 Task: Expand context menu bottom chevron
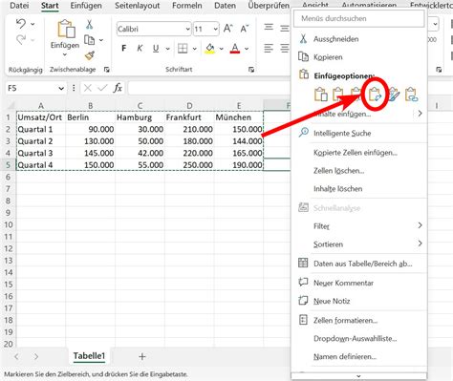(x=358, y=376)
